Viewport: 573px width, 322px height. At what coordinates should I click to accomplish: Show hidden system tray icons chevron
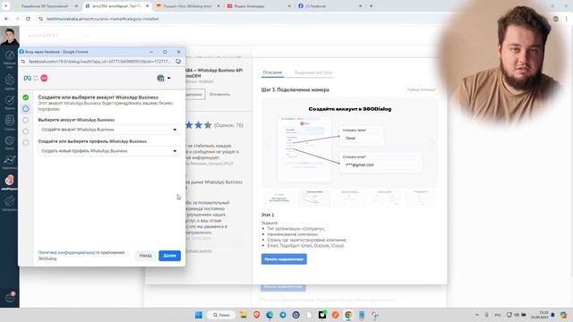coord(477,315)
